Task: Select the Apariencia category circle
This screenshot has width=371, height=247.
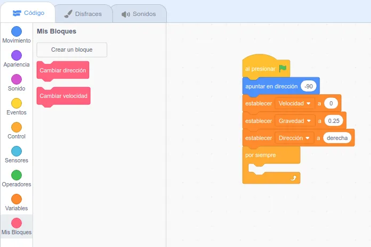Action: pos(17,55)
